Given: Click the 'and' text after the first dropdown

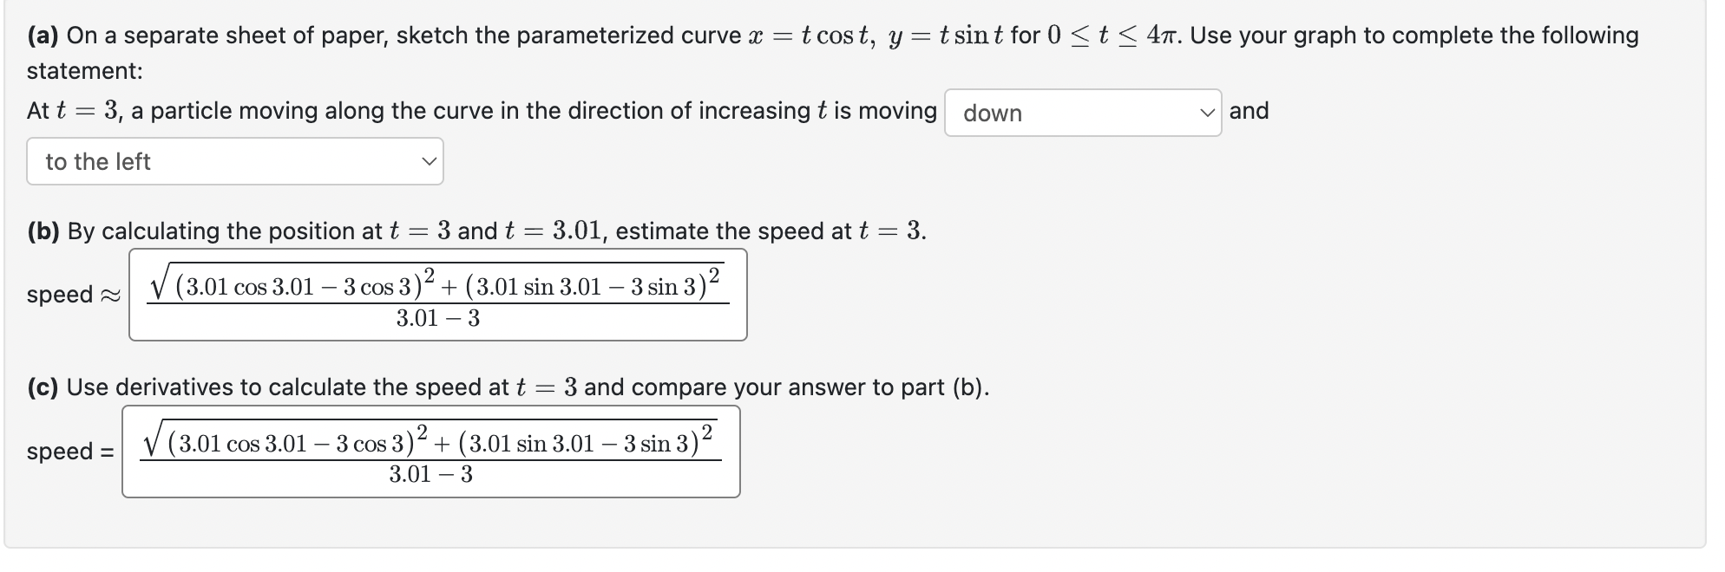Looking at the screenshot, I should point(1249,111).
